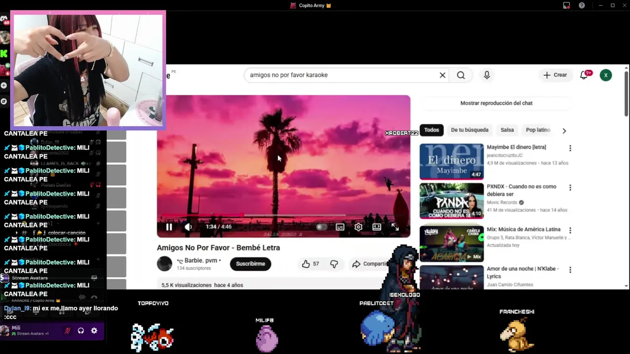
Task: Select the Todos filter chip
Action: [432, 130]
